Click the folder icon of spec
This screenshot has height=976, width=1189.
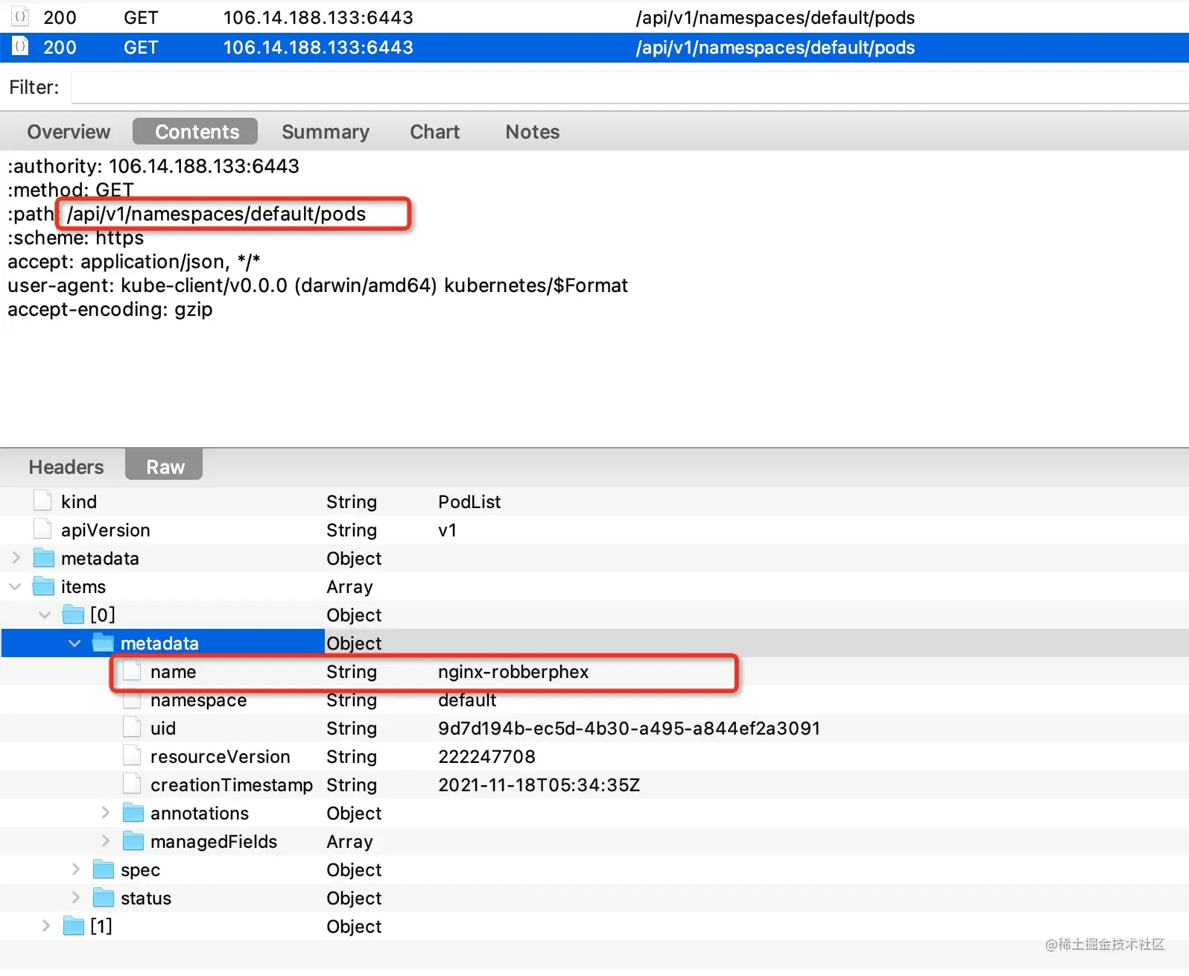pos(104,869)
